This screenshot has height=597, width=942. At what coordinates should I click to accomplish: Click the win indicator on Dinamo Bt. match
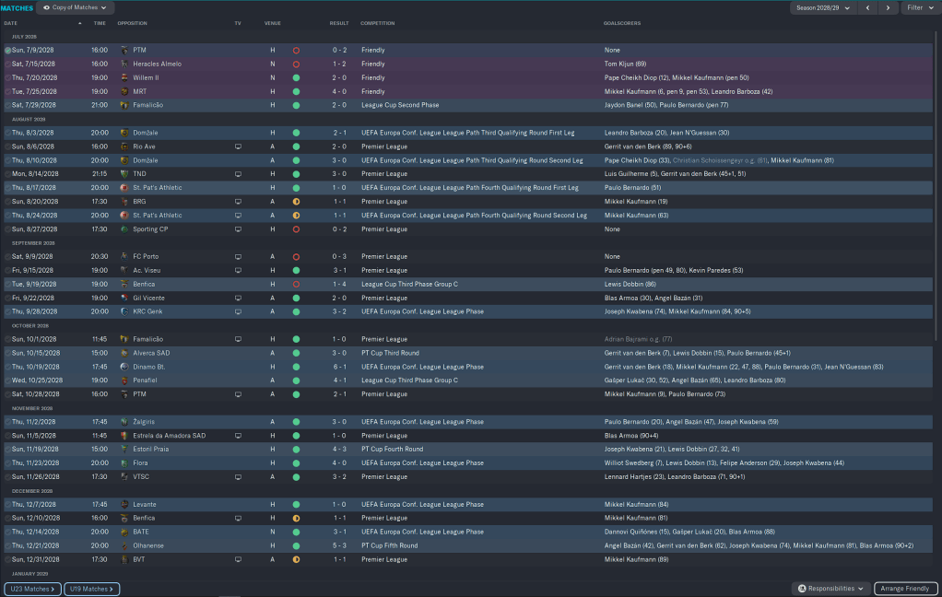(x=296, y=367)
